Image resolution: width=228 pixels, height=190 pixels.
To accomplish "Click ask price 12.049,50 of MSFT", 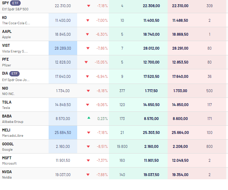I will (180, 160).
